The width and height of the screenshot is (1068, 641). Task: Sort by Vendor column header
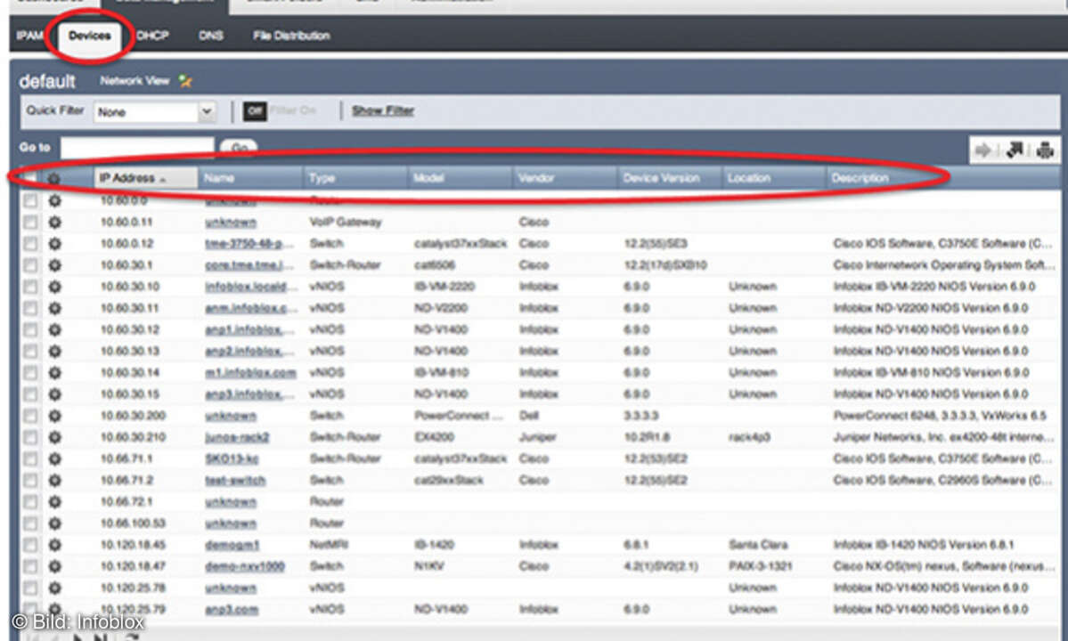(565, 177)
